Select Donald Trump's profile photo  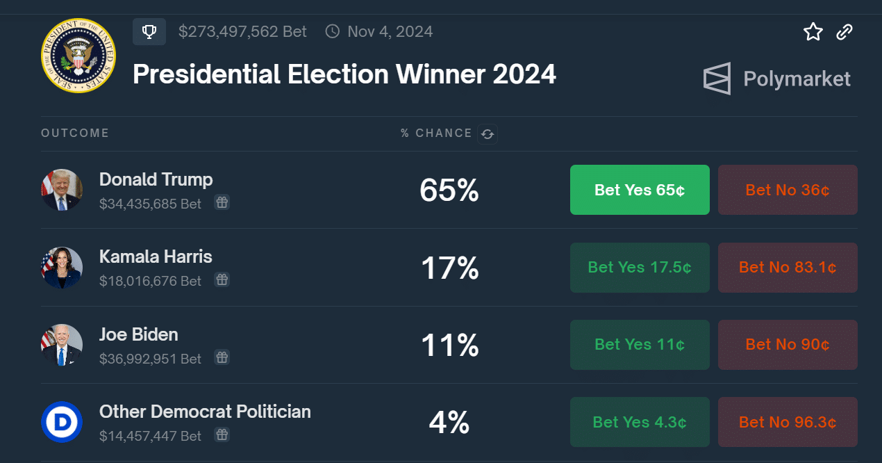click(62, 190)
